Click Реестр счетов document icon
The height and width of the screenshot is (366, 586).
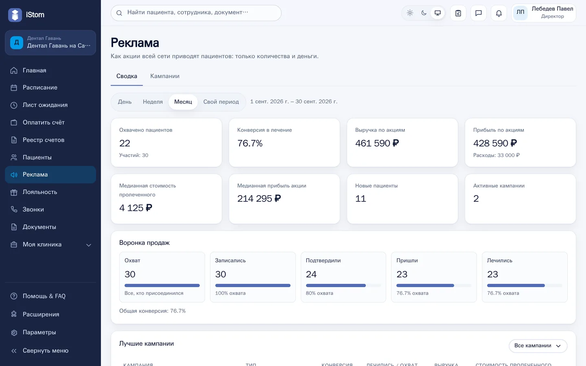(14, 140)
